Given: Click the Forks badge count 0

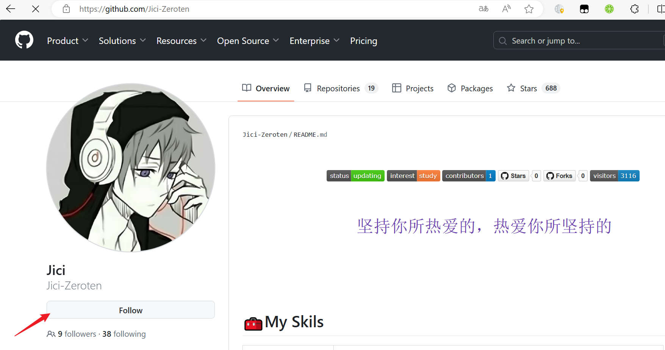Looking at the screenshot, I should [583, 176].
